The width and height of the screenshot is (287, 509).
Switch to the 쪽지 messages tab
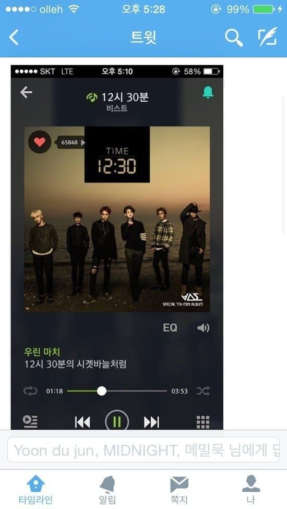coord(179,490)
